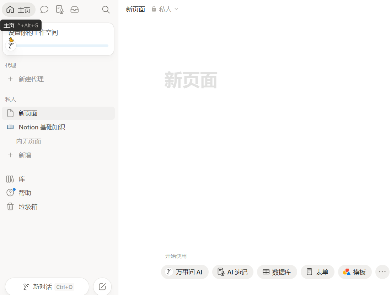Choose the 万事问 AI option
Viewport: 391px width, 295px height.
coord(185,272)
